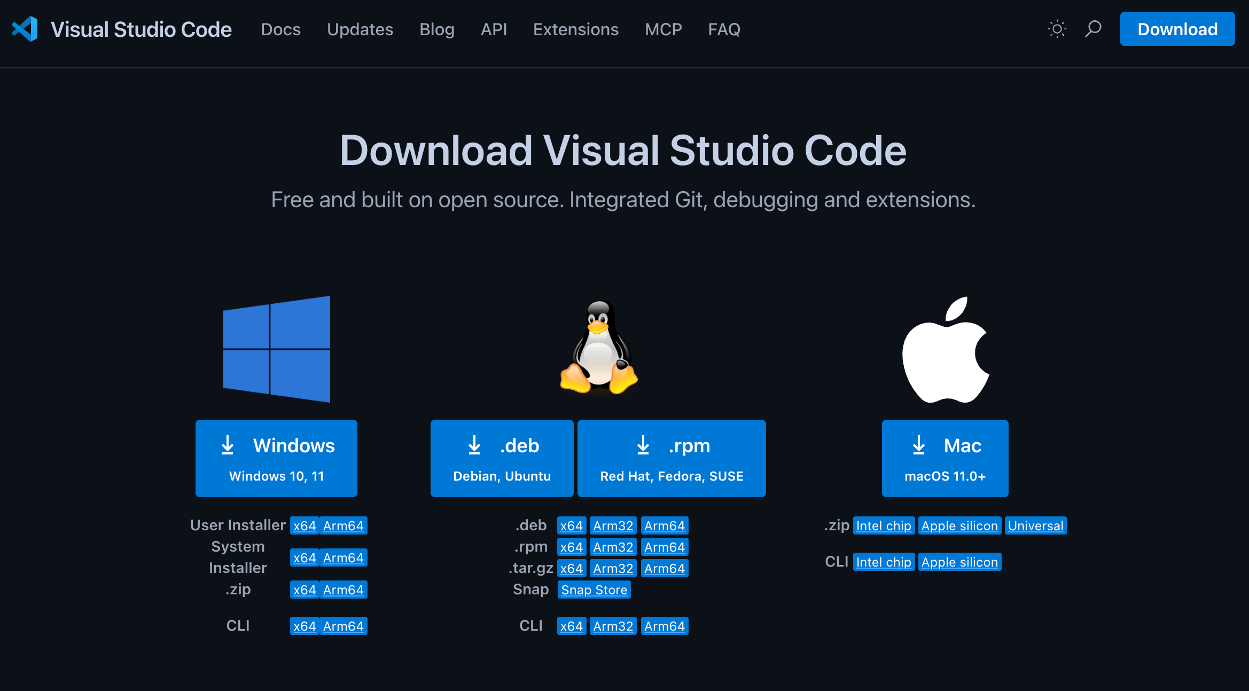Open the search magnifier icon

[x=1093, y=29]
